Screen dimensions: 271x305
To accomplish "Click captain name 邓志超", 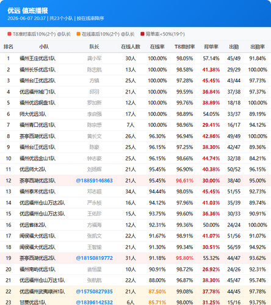I will (94, 192).
